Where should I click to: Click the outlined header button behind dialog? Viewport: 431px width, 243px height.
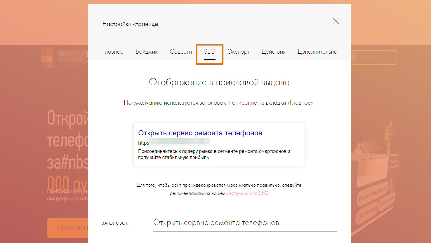(374, 57)
